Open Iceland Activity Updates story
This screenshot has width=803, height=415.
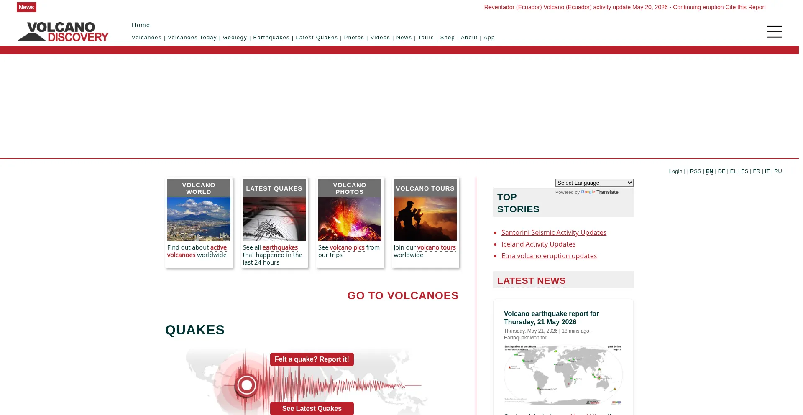539,244
